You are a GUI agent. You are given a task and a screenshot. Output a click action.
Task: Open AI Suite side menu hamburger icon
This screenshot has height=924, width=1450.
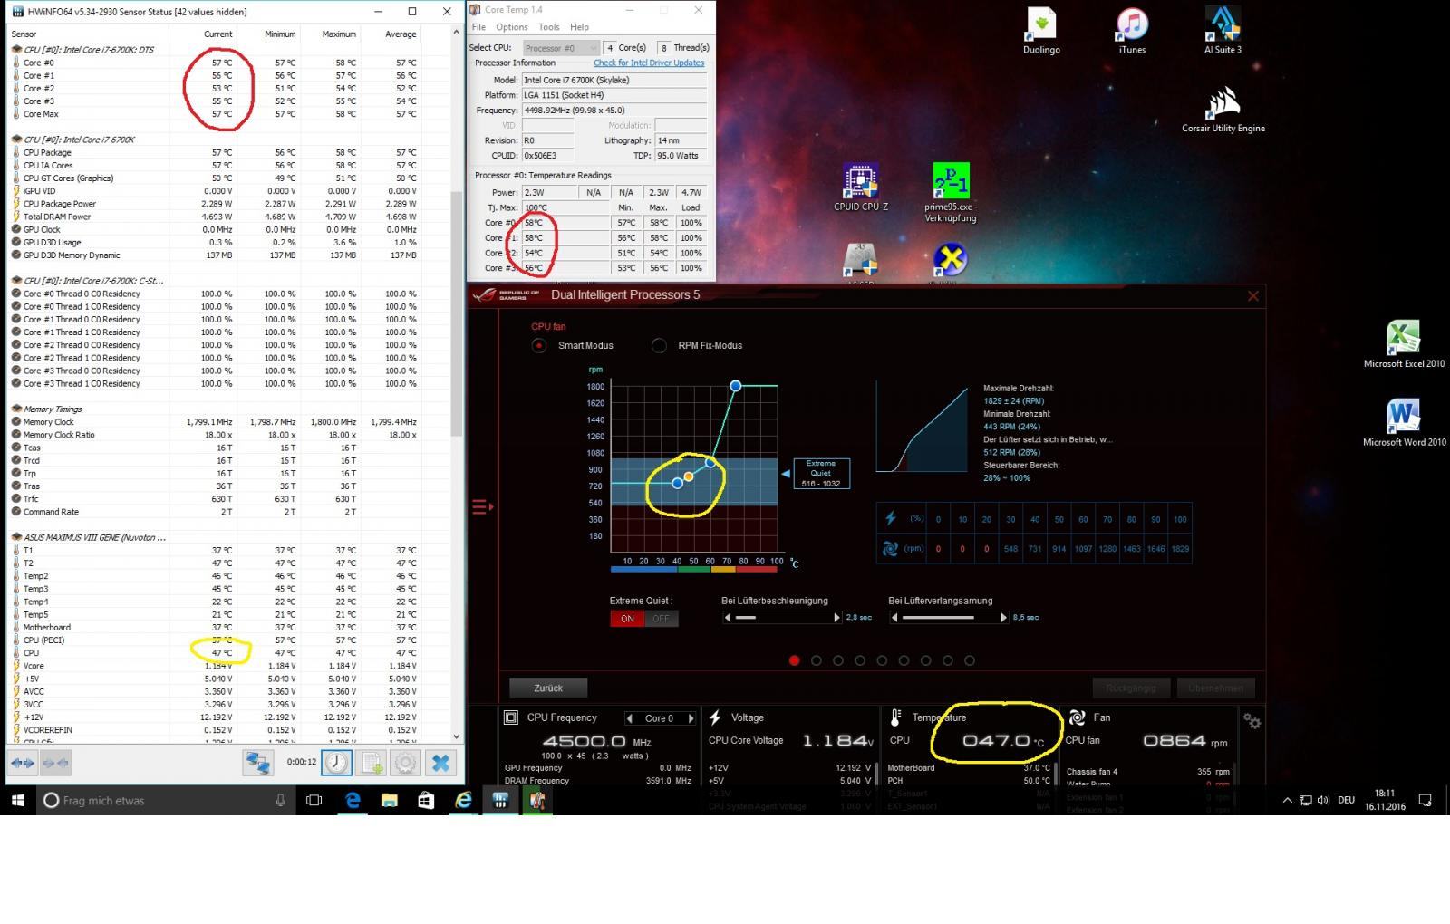point(482,507)
